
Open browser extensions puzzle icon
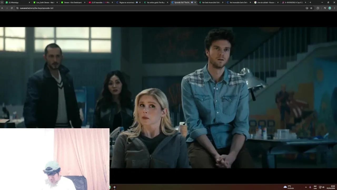coord(318,8)
